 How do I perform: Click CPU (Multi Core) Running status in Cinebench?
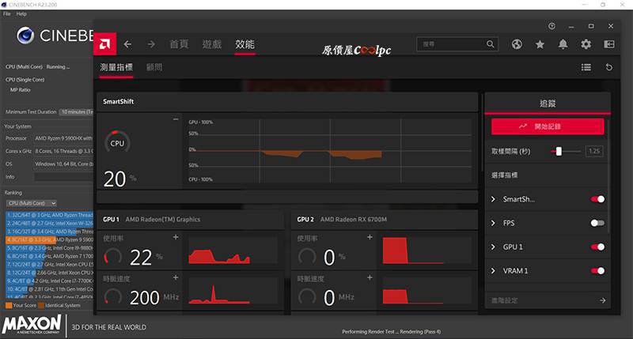click(37, 67)
